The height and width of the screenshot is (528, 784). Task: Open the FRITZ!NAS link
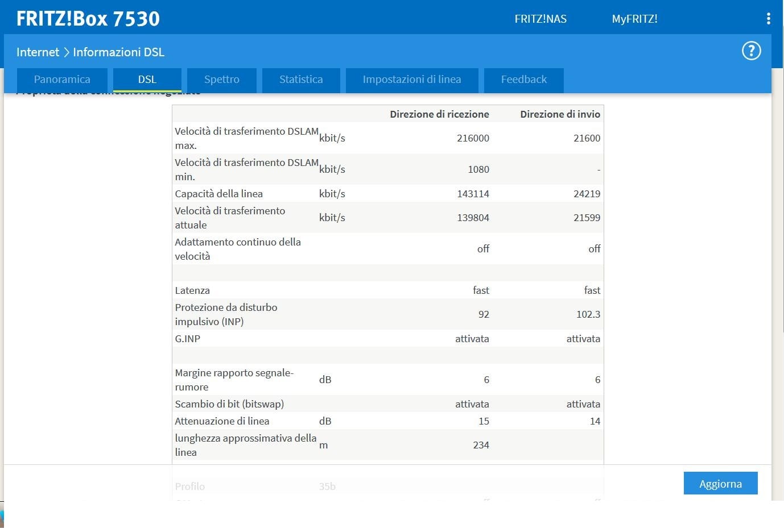point(540,19)
